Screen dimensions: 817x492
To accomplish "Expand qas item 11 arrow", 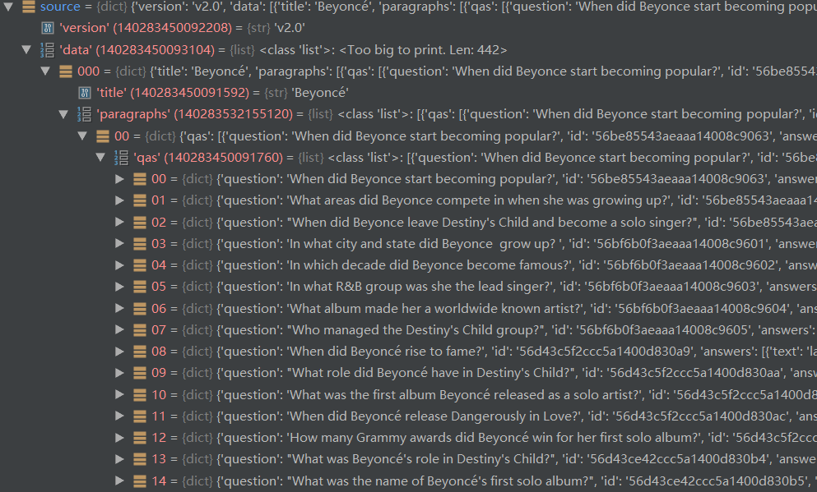I will [x=119, y=416].
